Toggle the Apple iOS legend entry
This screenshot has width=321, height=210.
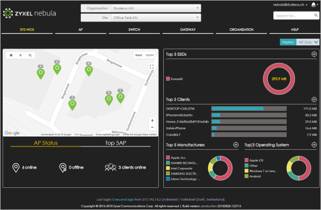[254, 160]
